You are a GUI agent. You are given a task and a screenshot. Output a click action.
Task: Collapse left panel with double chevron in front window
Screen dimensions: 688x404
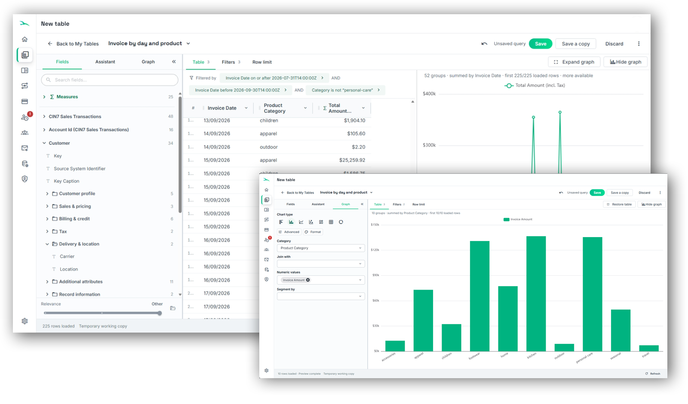coord(362,204)
